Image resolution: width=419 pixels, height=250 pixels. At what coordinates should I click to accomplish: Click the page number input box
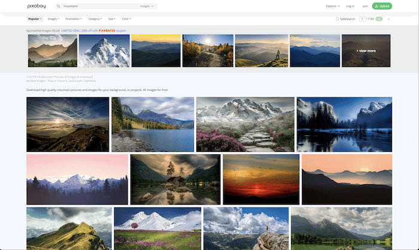pyautogui.click(x=362, y=19)
